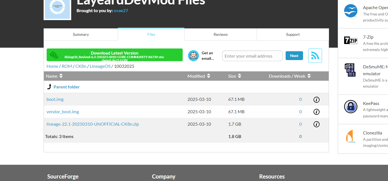Viewport: 388px width, 181px height.
Task: Sort files by Name column arrow
Action: [x=61, y=76]
